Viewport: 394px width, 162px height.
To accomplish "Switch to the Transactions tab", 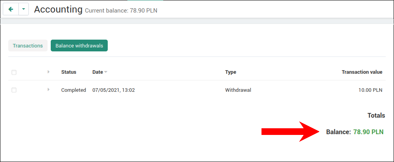I will pyautogui.click(x=28, y=46).
